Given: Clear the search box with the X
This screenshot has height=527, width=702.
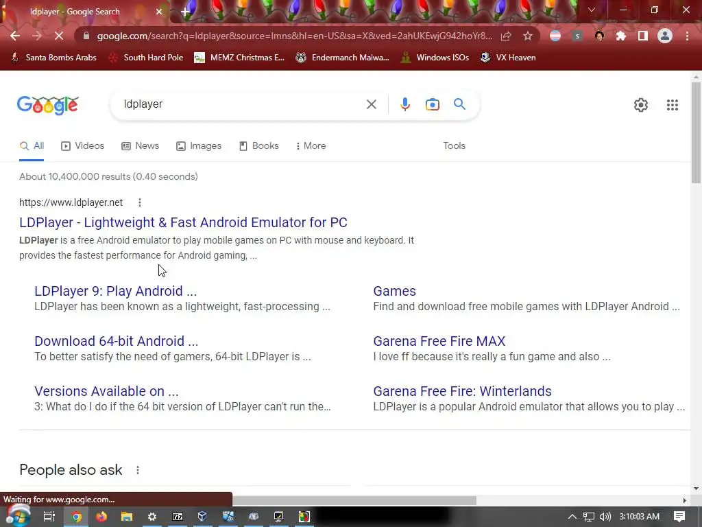Looking at the screenshot, I should point(371,104).
